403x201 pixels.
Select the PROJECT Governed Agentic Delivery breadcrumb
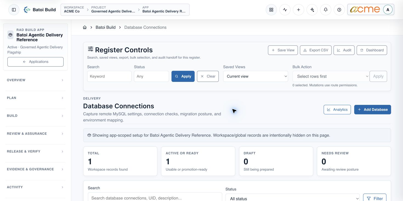pos(113,10)
